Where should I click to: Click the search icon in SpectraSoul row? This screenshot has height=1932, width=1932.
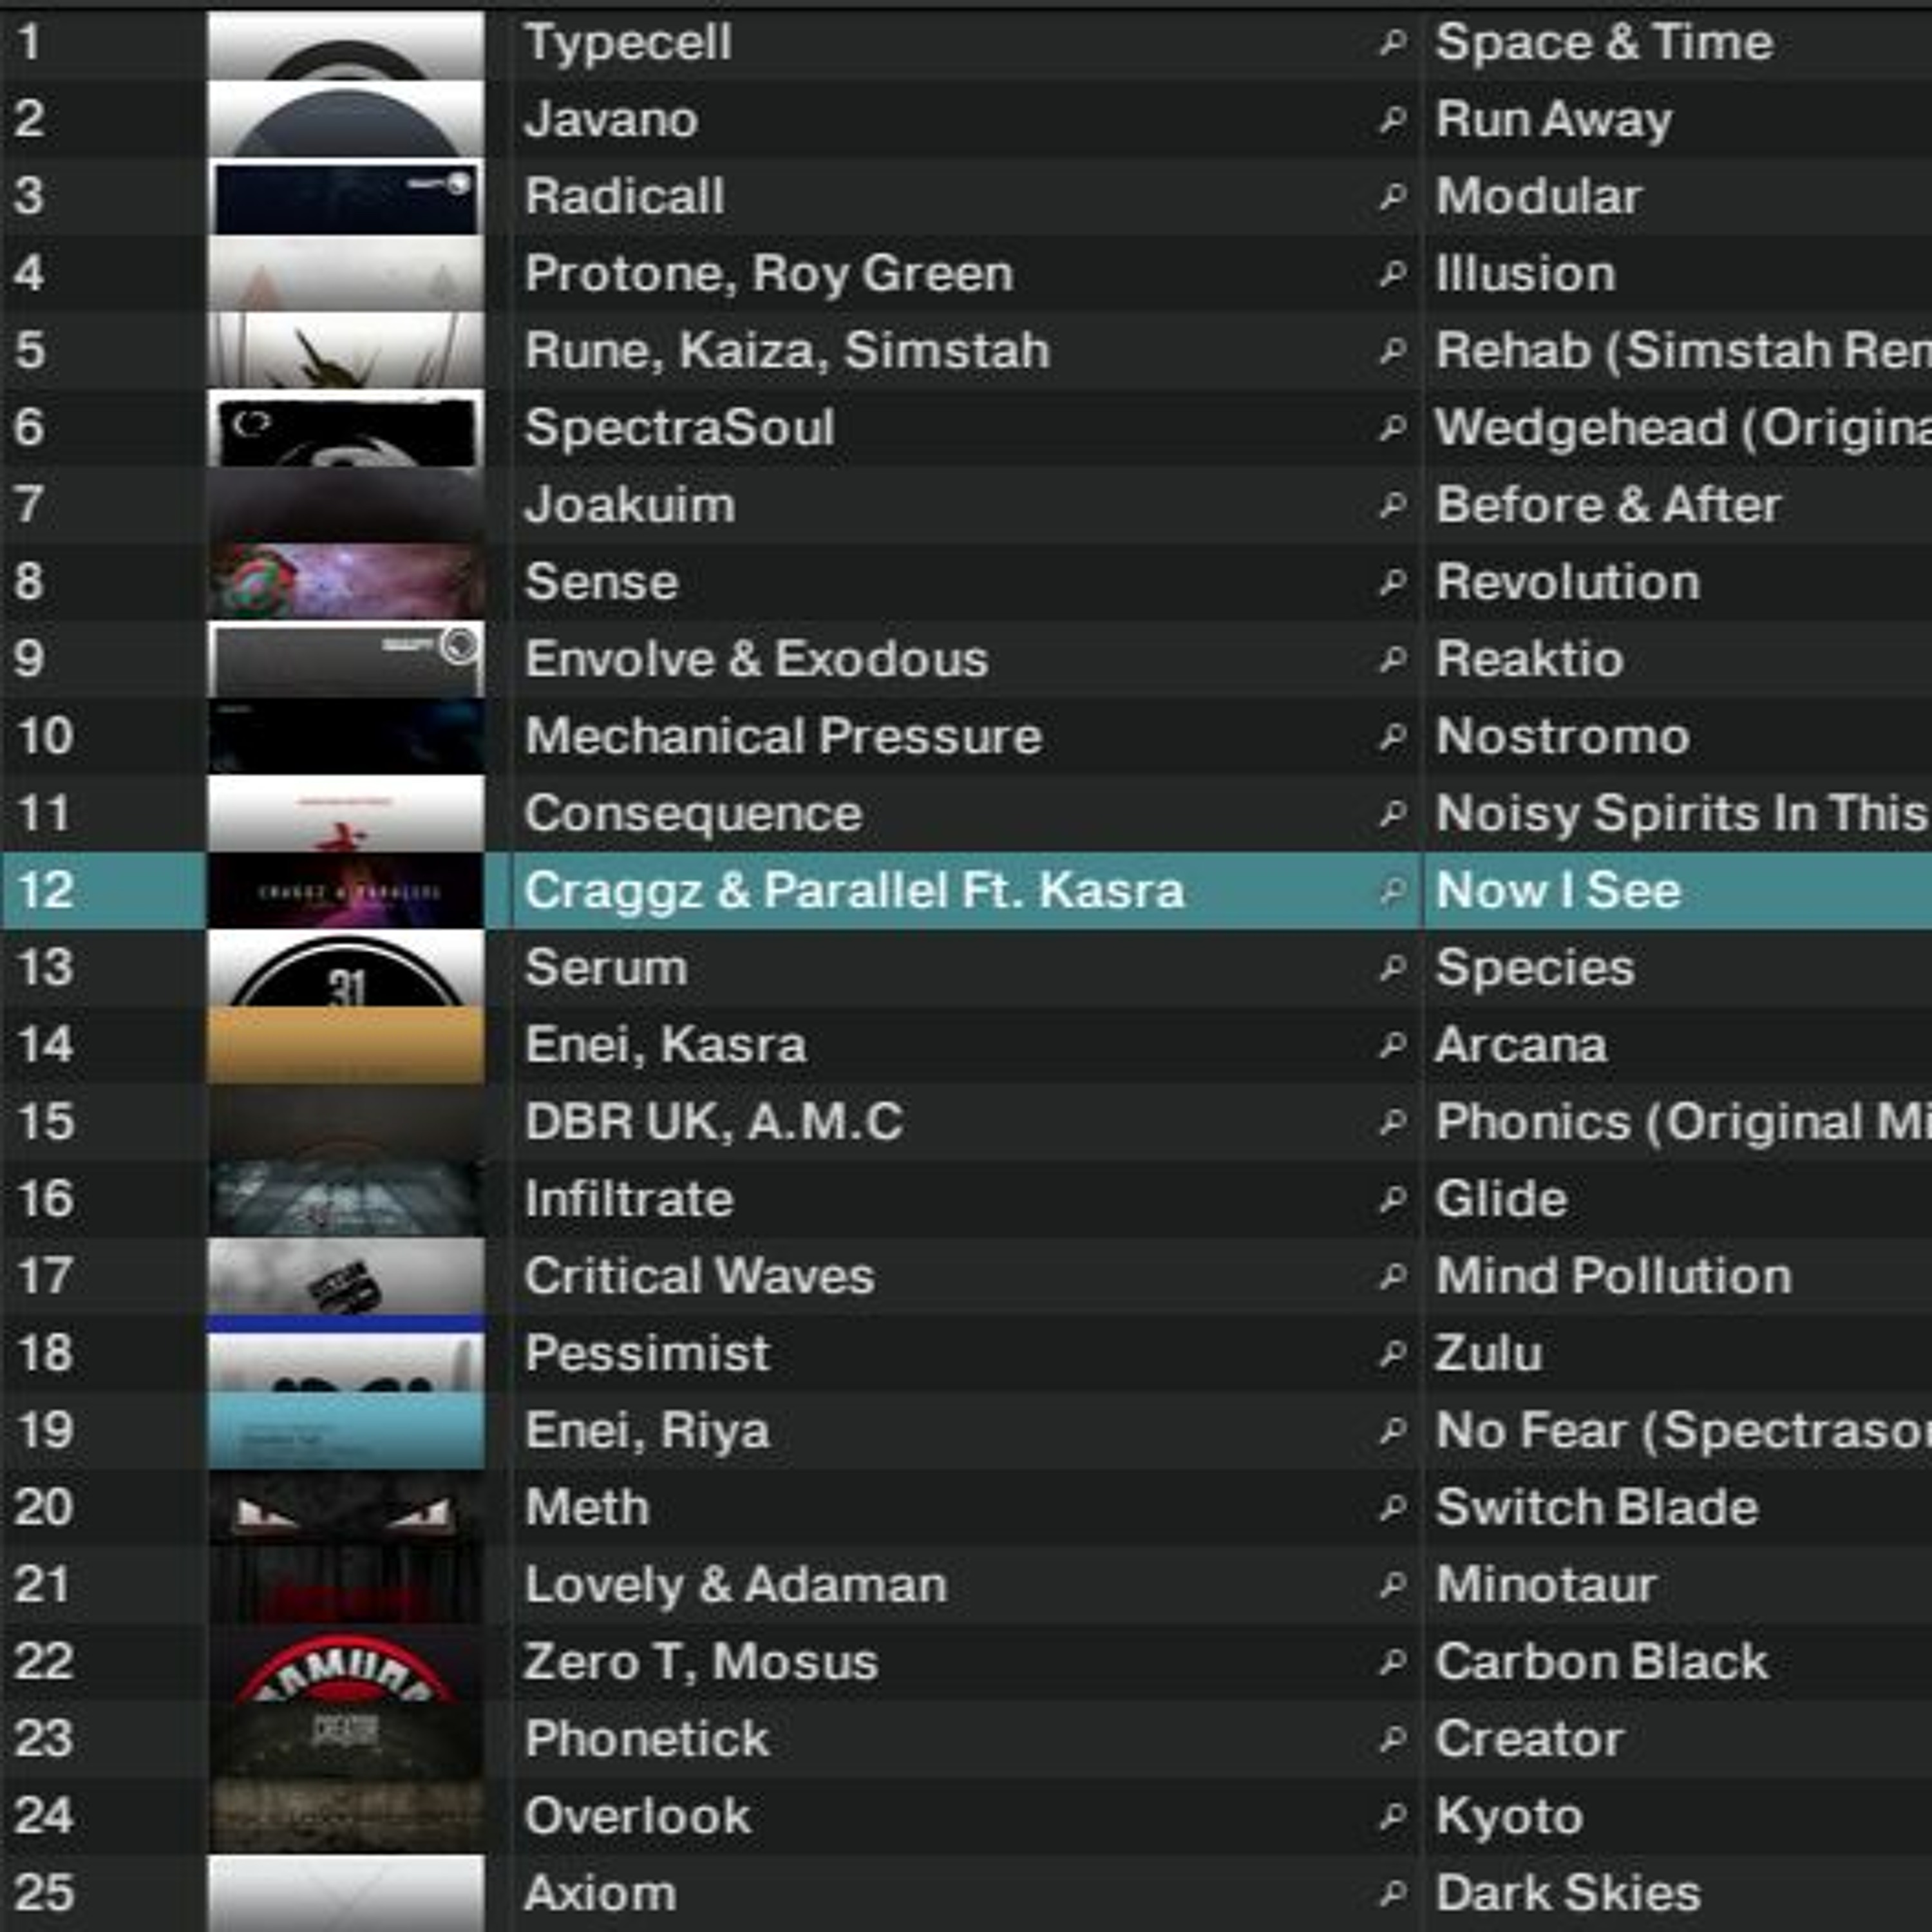pyautogui.click(x=1392, y=427)
